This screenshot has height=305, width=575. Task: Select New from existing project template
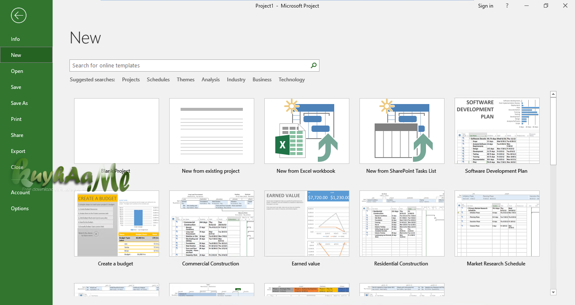tap(212, 131)
